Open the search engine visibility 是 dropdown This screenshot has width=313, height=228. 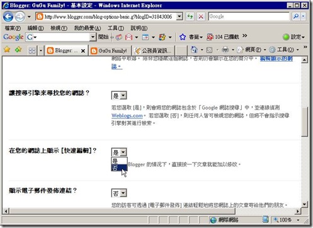point(119,96)
